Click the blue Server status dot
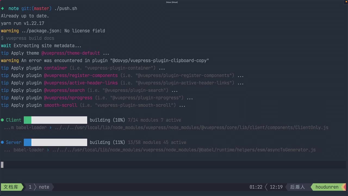348x196 pixels. tap(2, 142)
